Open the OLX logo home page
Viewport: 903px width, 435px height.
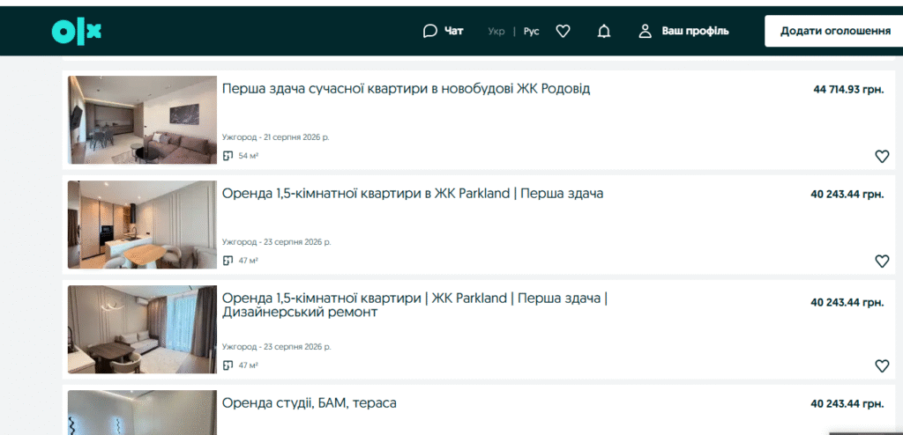click(76, 31)
